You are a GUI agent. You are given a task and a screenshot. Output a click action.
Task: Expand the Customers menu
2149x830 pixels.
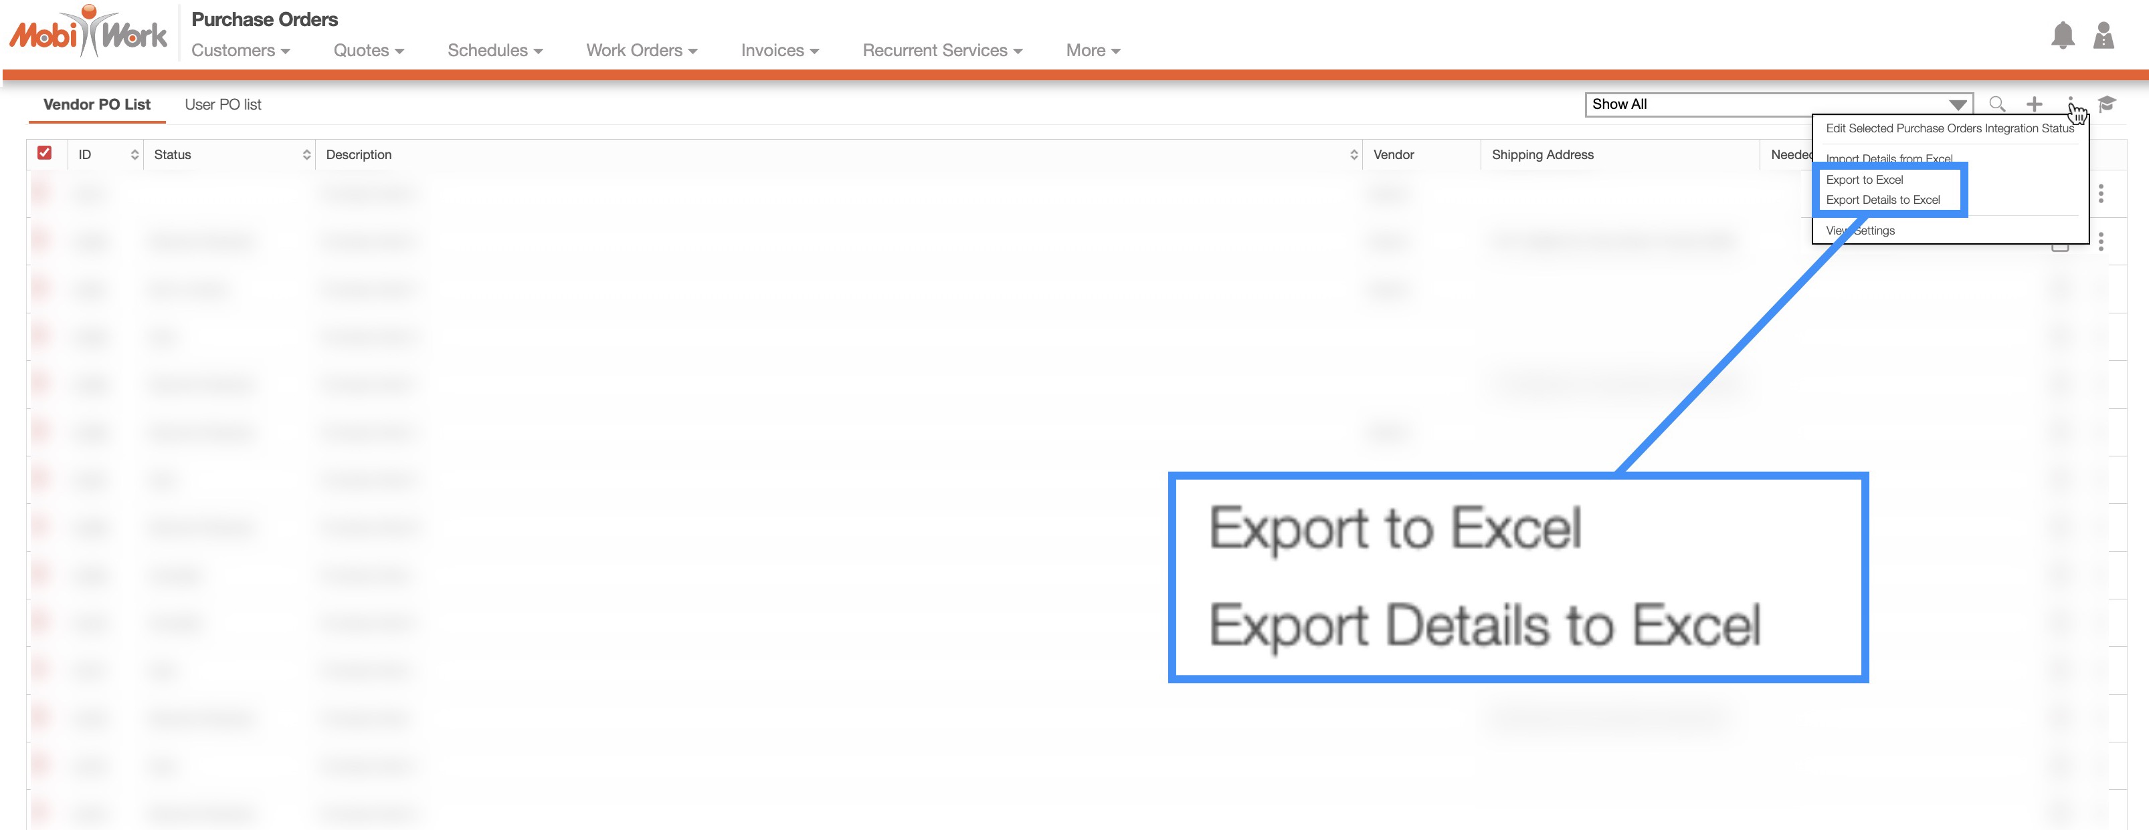coord(240,51)
